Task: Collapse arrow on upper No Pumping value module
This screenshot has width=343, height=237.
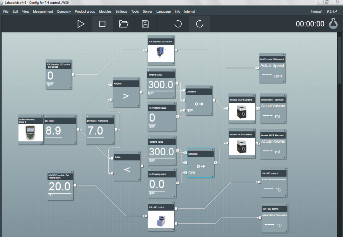Action: (x=149, y=103)
